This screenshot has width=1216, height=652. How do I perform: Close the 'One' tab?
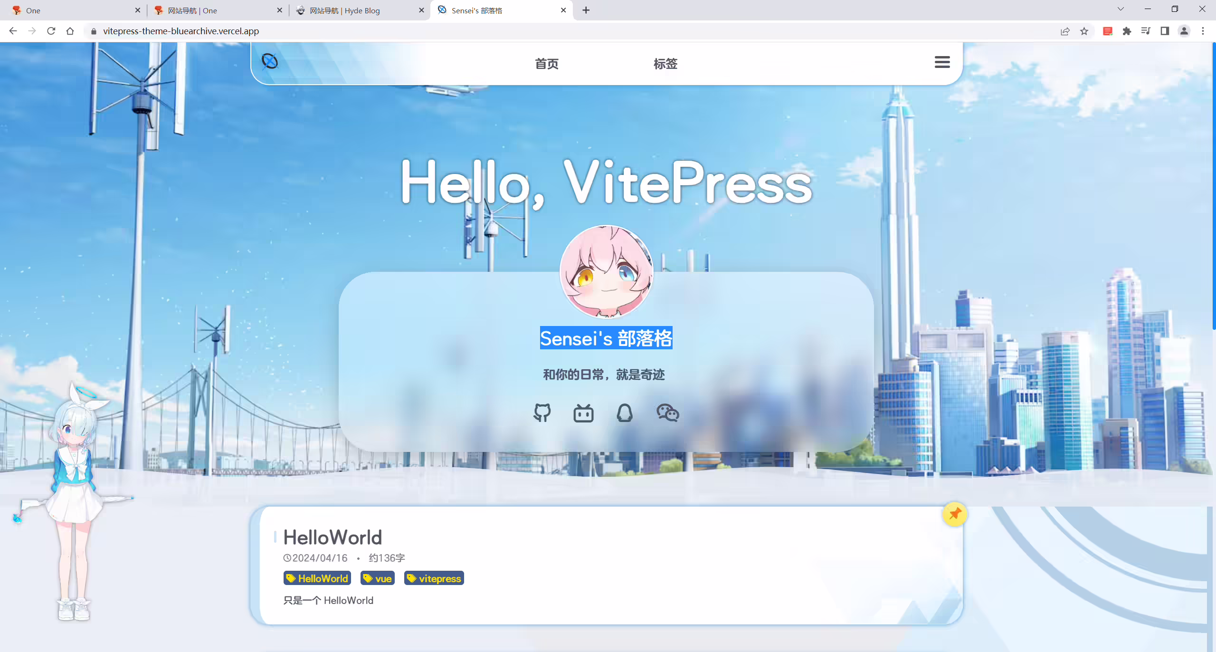tap(138, 10)
